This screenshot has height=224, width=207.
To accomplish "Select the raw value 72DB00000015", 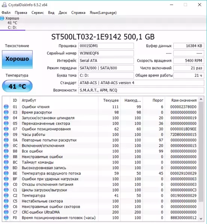I will pyautogui.click(x=183, y=135).
